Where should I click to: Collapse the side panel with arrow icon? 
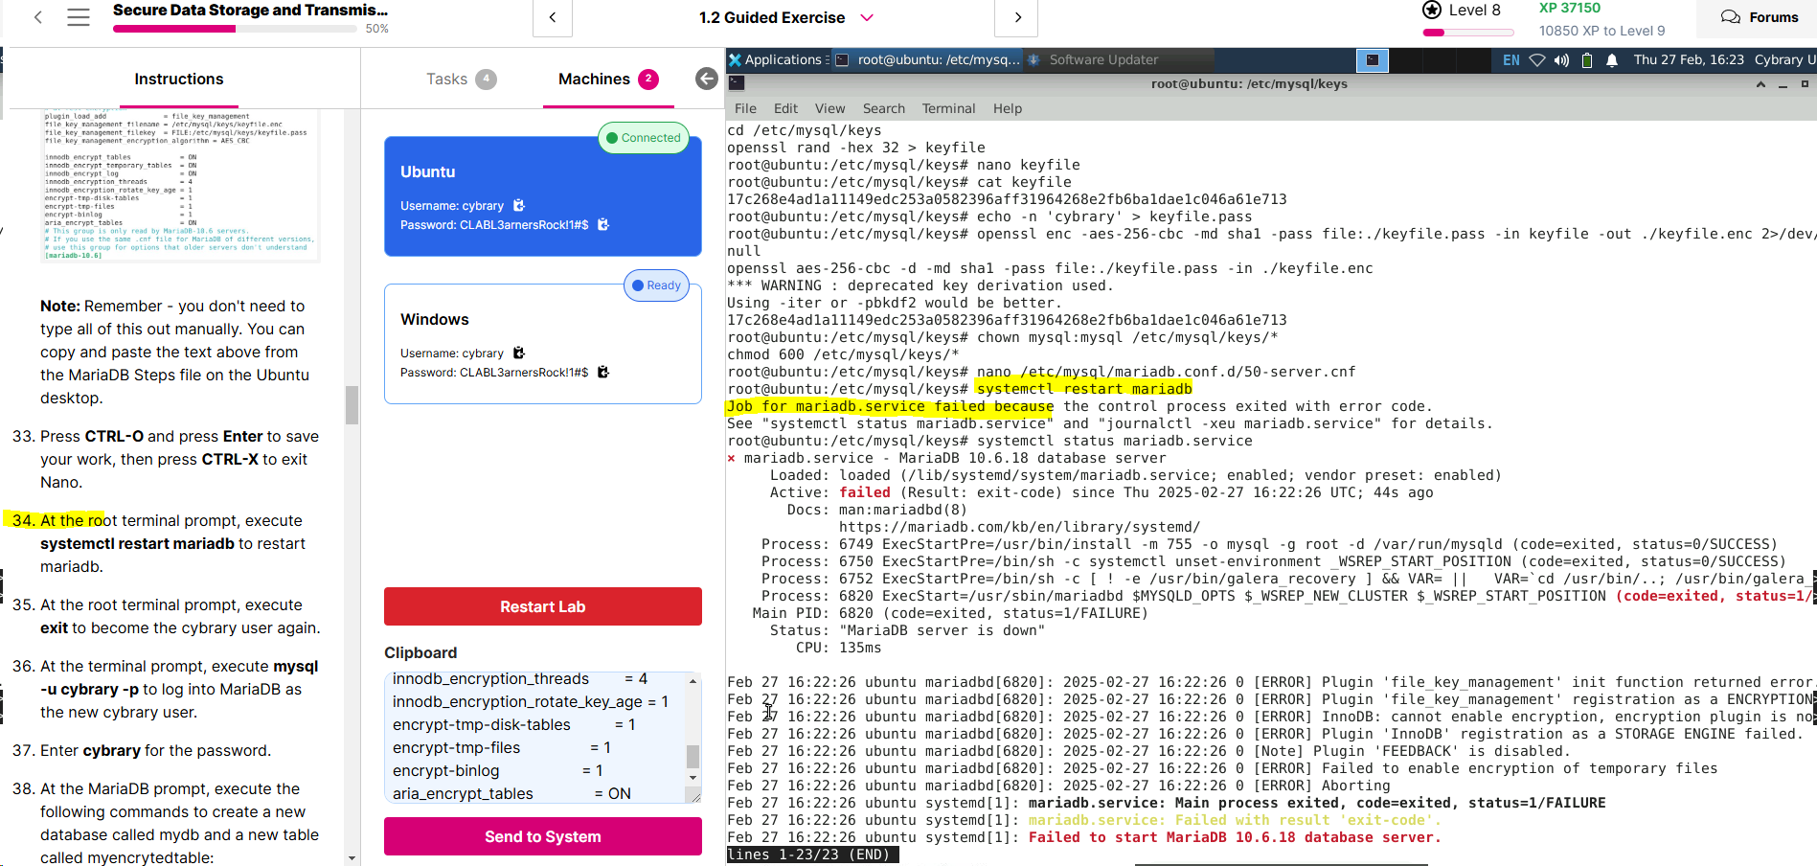pos(707,80)
